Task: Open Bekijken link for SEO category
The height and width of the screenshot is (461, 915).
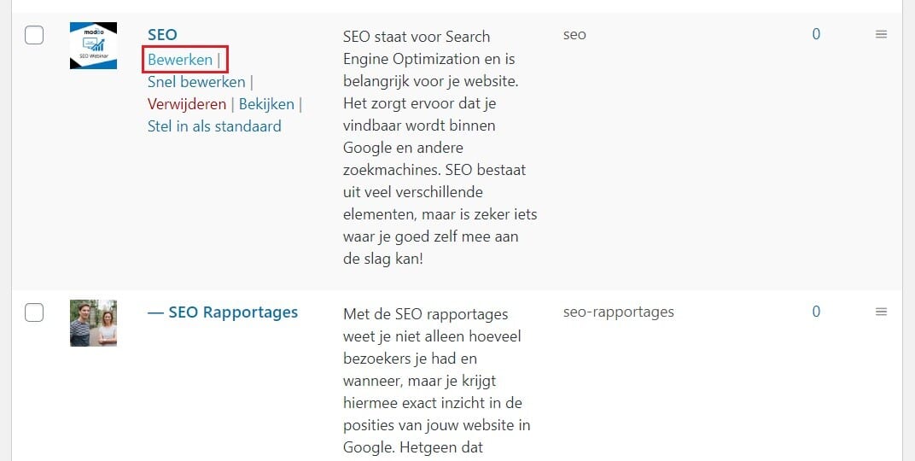Action: (266, 104)
